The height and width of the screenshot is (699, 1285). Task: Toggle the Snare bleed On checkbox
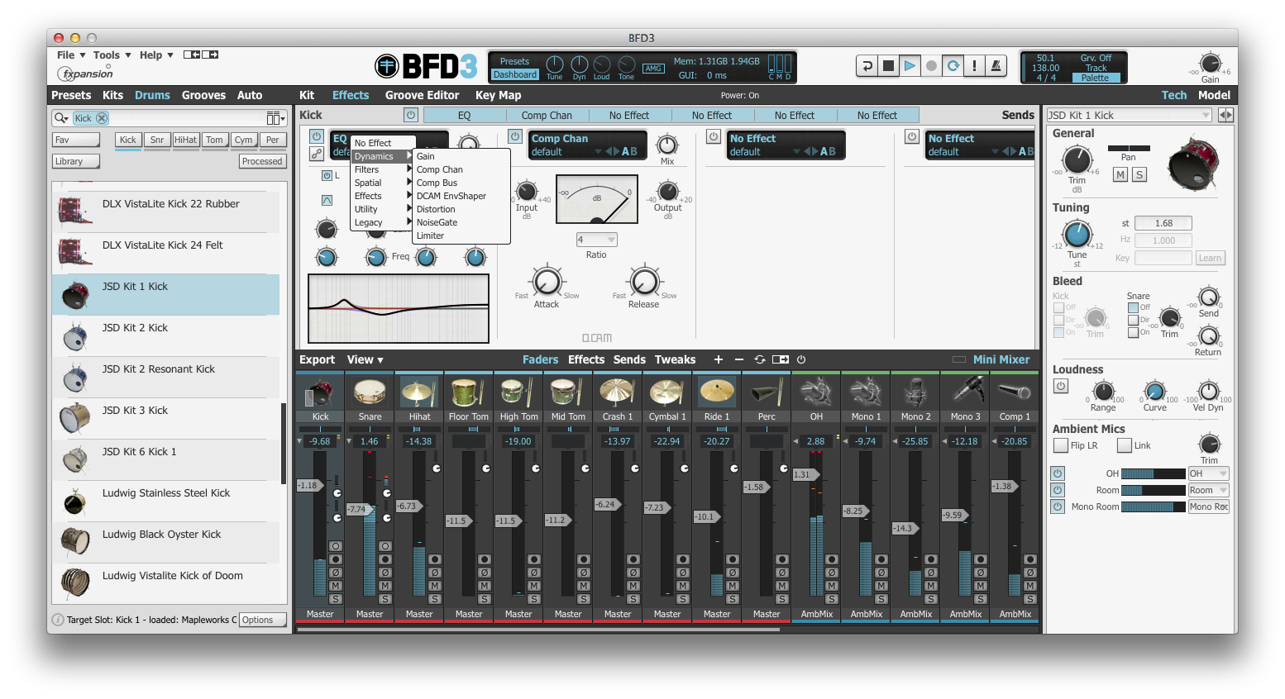pyautogui.click(x=1134, y=332)
